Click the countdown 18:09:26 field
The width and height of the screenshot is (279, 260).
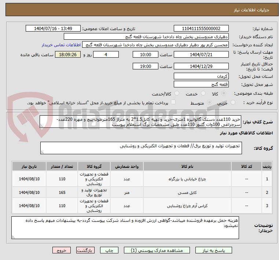point(67,54)
